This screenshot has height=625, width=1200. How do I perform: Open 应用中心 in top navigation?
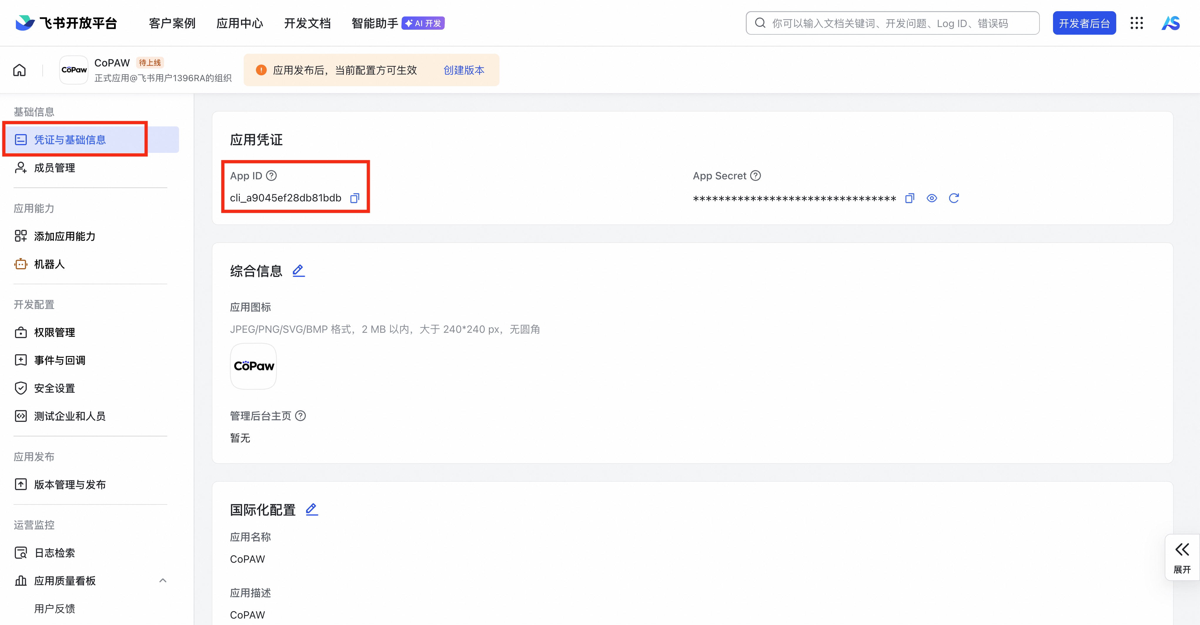point(239,23)
